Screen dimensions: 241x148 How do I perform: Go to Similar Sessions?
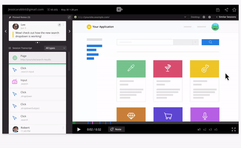click(x=226, y=17)
